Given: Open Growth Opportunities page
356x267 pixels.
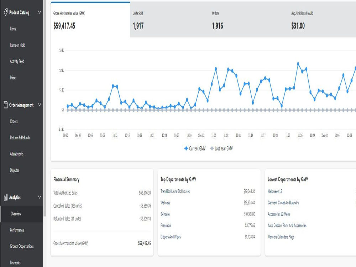Looking at the screenshot, I should tap(22, 246).
